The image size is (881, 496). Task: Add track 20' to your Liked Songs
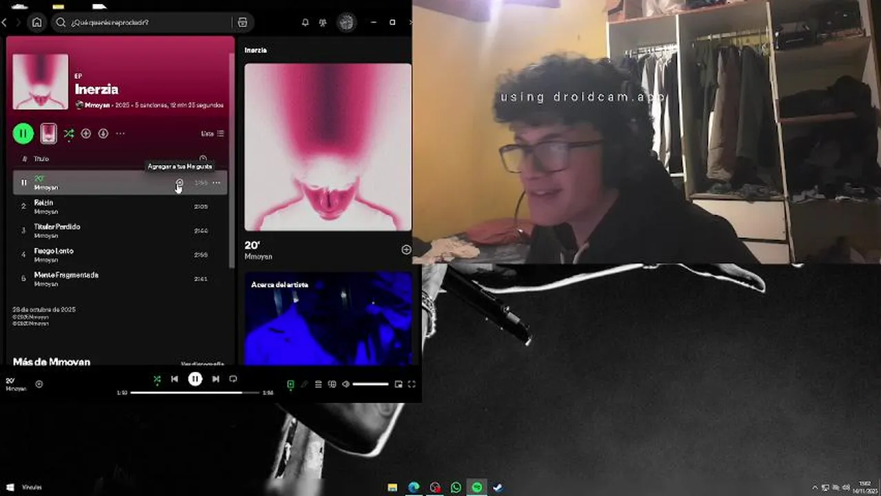click(179, 183)
